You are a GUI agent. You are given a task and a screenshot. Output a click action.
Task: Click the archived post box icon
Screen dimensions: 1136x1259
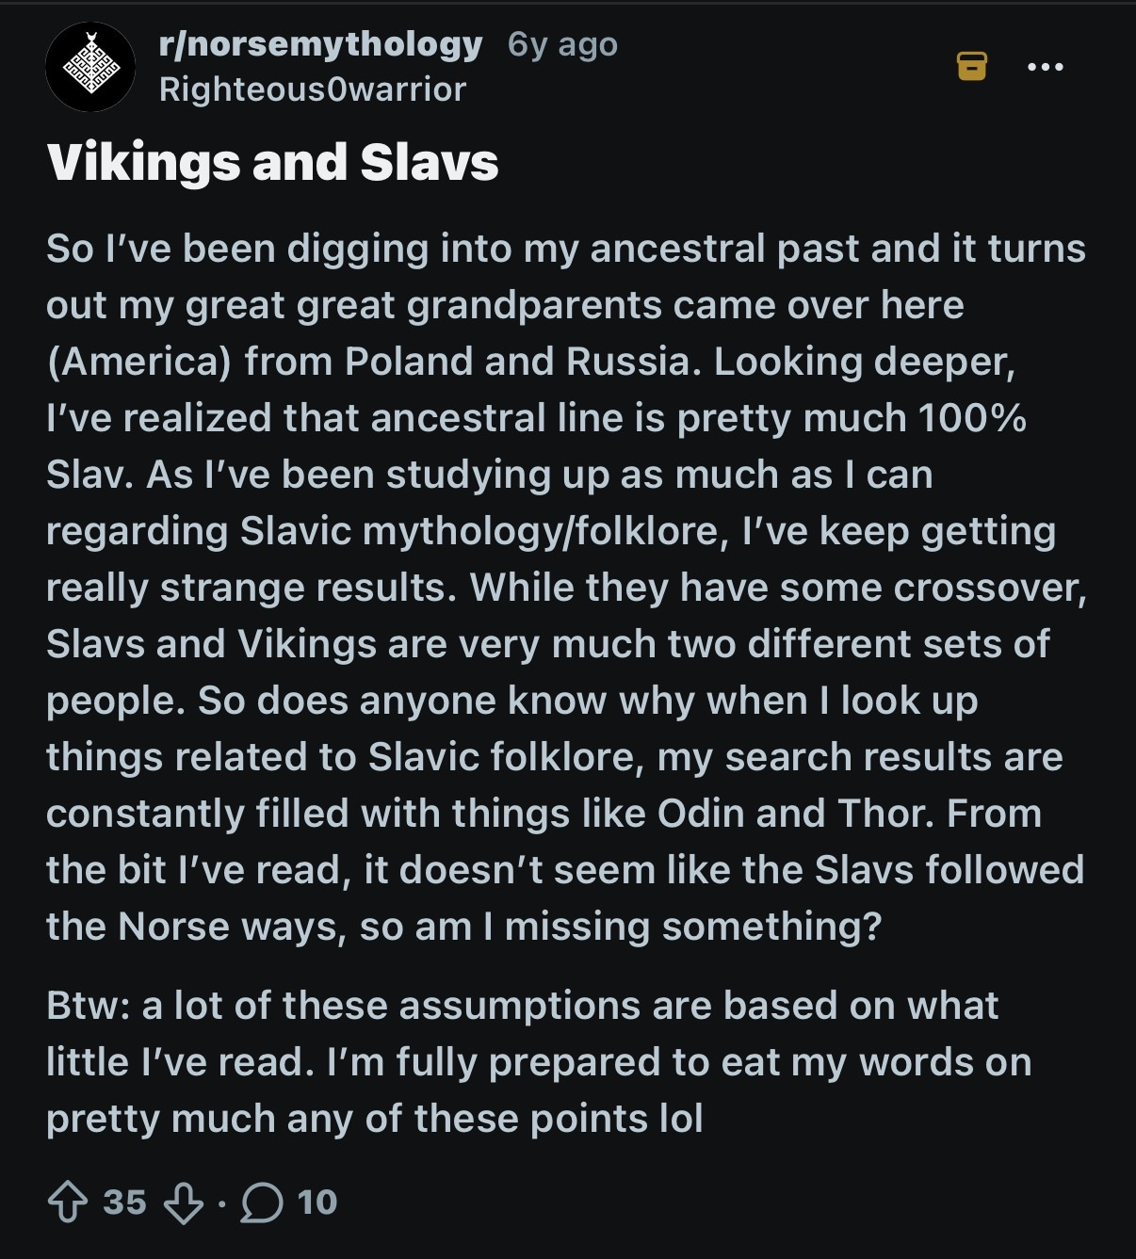coord(972,66)
